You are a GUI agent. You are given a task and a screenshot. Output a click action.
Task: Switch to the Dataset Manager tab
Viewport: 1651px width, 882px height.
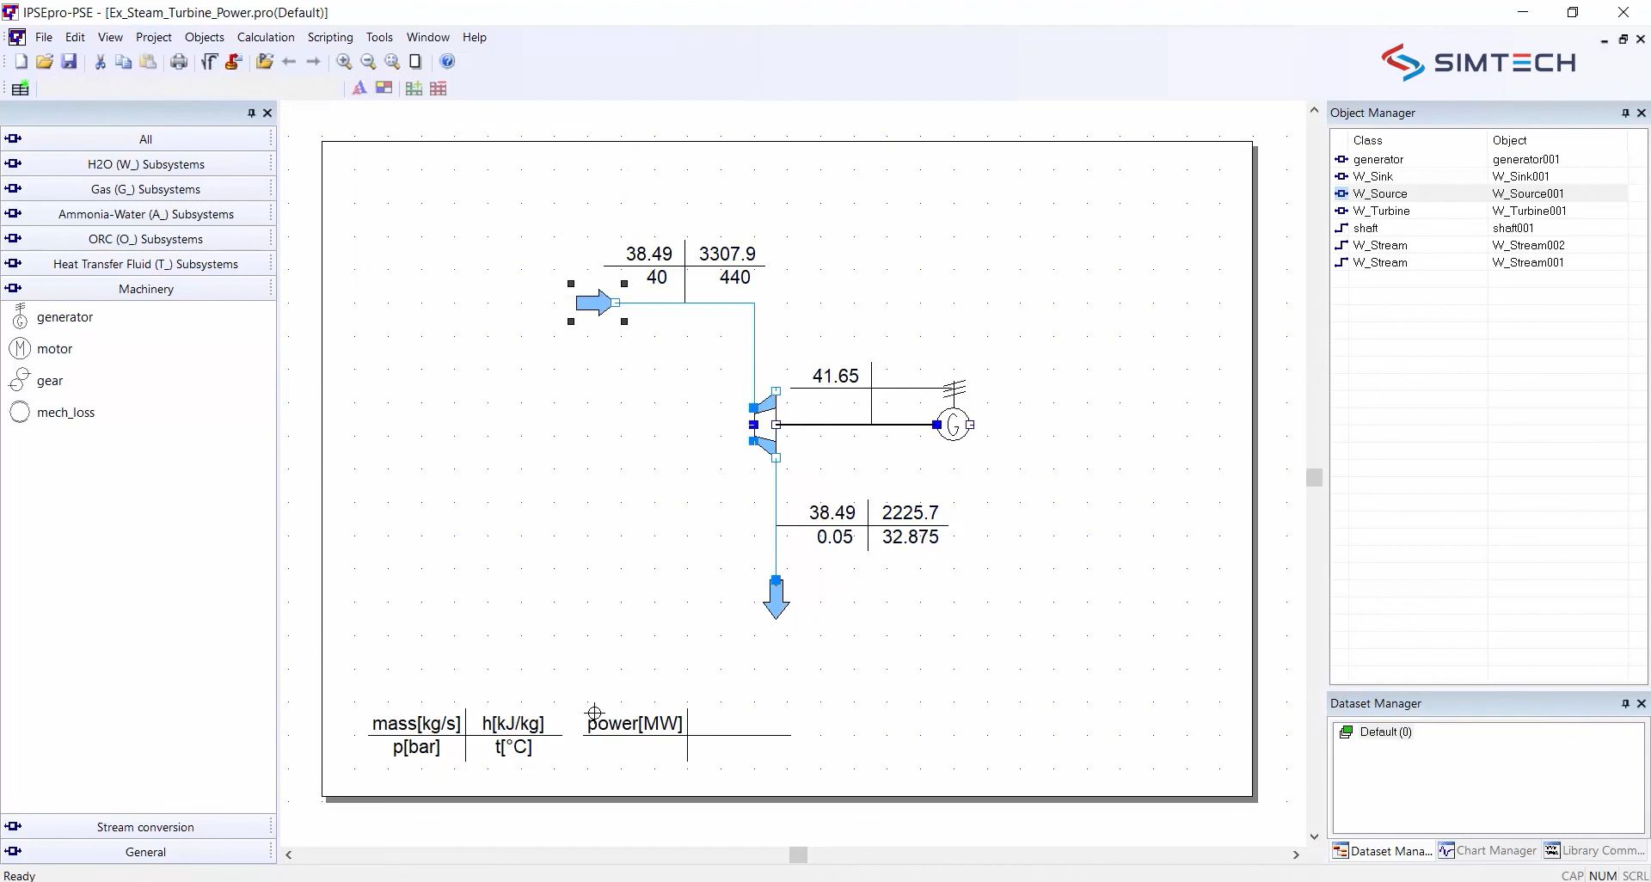[x=1383, y=851]
